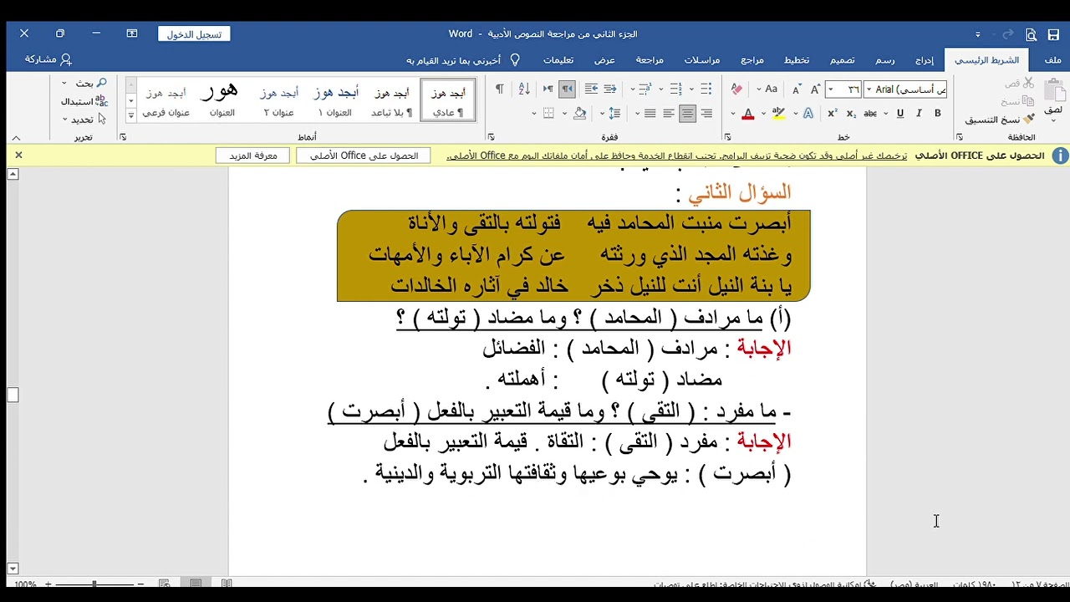1070x602 pixels.
Task: Open multilevel list button
Action: 644,89
